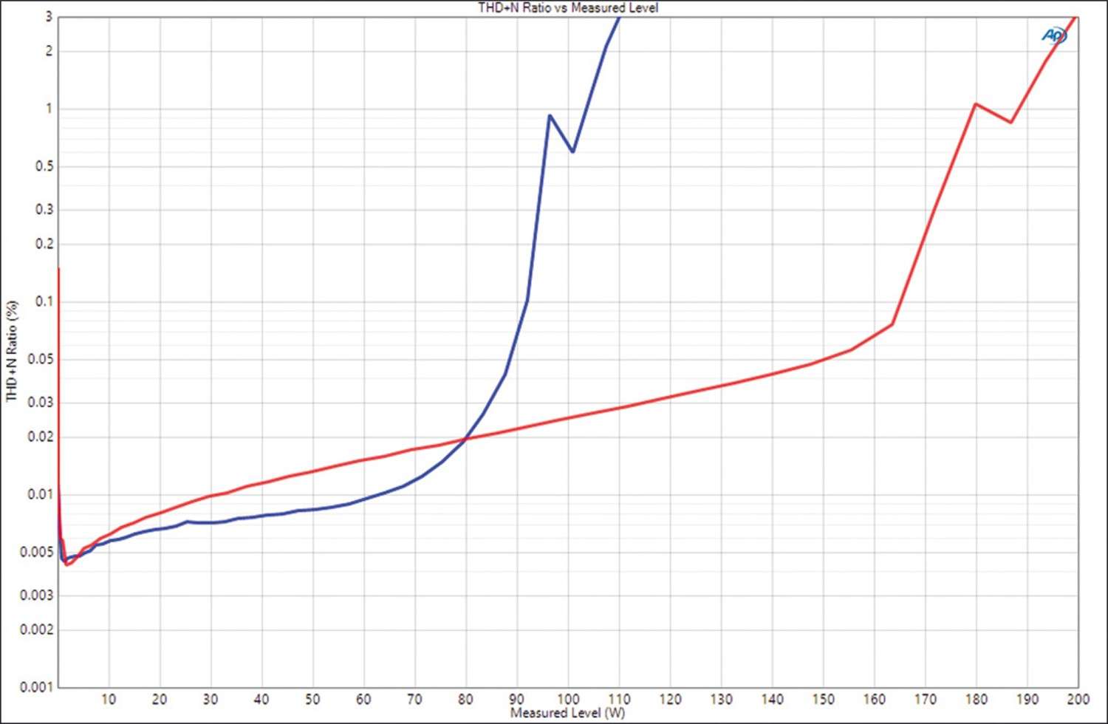This screenshot has width=1108, height=724.
Task: Select the y-axis tick label 0.001
Action: click(x=36, y=687)
